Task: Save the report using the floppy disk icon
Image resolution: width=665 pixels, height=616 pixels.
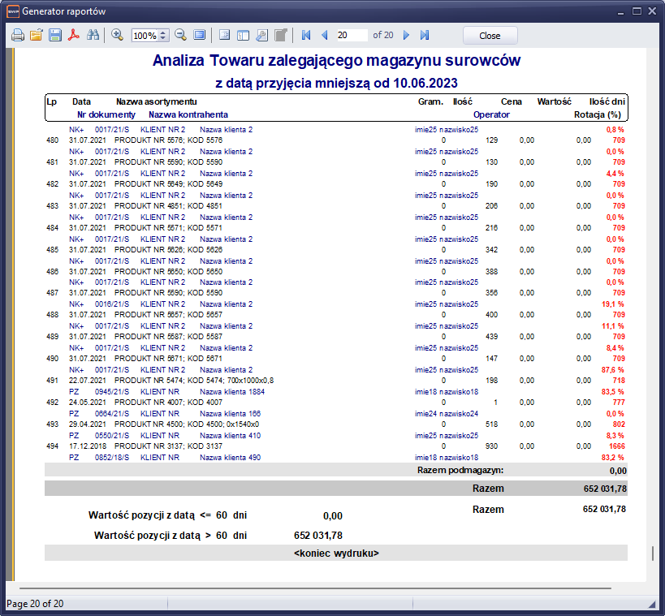Action: tap(55, 36)
